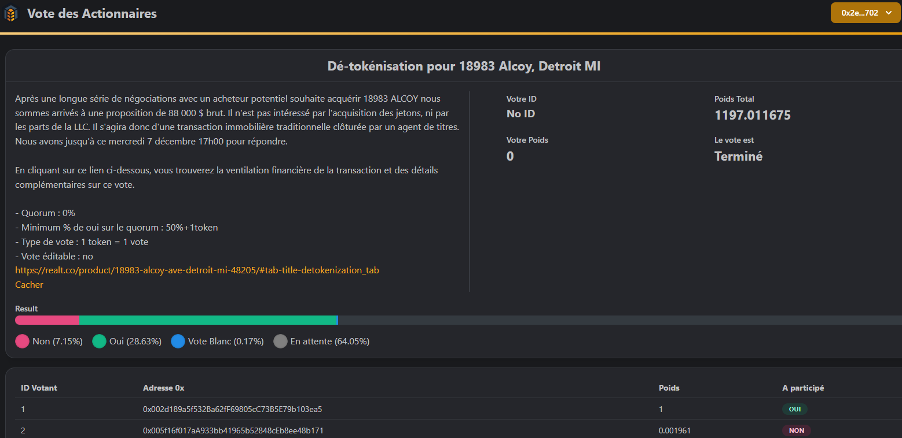Click the blue Vote Blanc legend circle
The height and width of the screenshot is (438, 902).
(178, 342)
